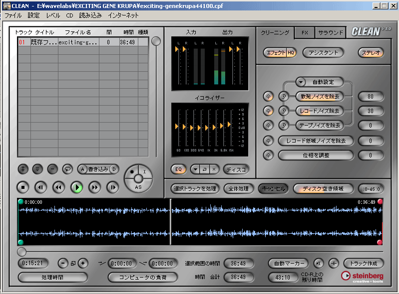This screenshot has width=399, height=294.
Task: Click the move-track-down arrow button
Action: [x=37, y=169]
